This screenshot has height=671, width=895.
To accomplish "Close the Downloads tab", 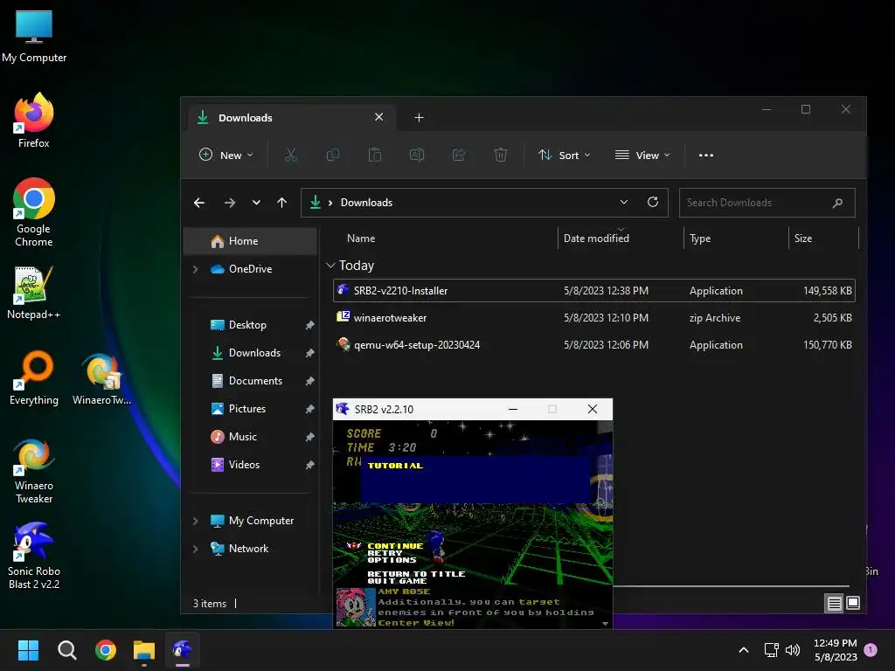I will (379, 117).
